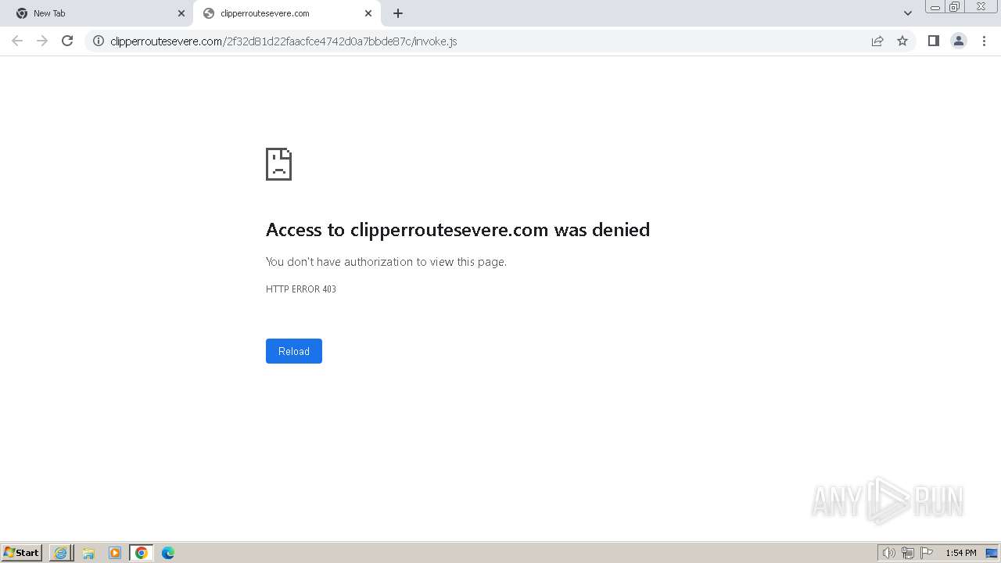Viewport: 1001px width, 563px height.
Task: Bookmark this page with star icon
Action: click(902, 41)
